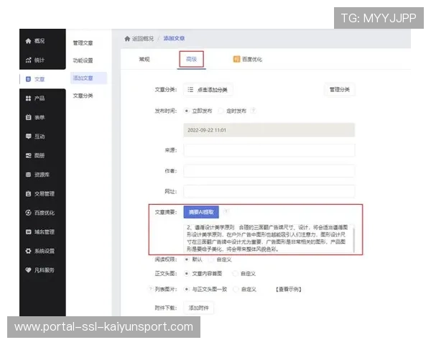
Task: Open the 统计 chart icon in sidebar
Action: click(x=28, y=60)
